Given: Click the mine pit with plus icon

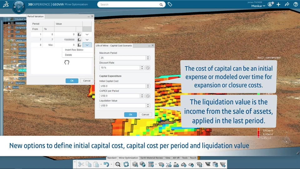Looking at the screenshot, I should tap(161, 164).
